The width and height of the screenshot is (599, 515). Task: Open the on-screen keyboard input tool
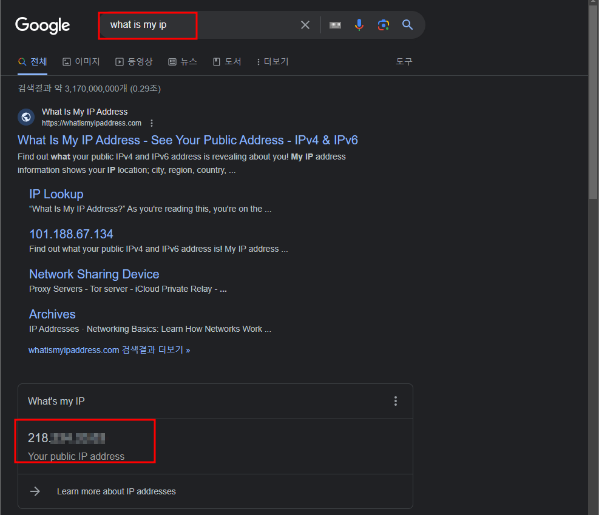pyautogui.click(x=335, y=25)
